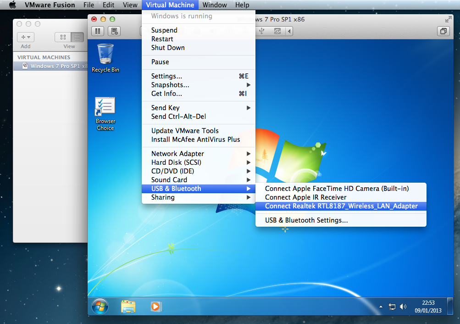Click the network tray icon

(x=392, y=307)
